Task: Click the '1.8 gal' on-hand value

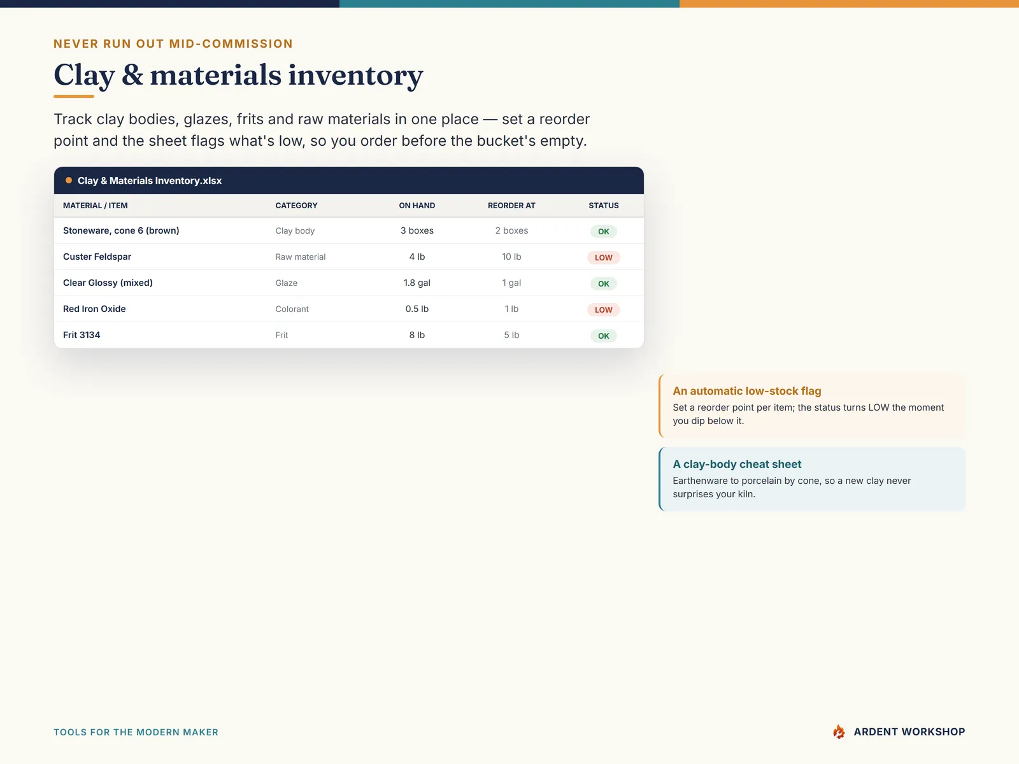Action: pos(417,283)
